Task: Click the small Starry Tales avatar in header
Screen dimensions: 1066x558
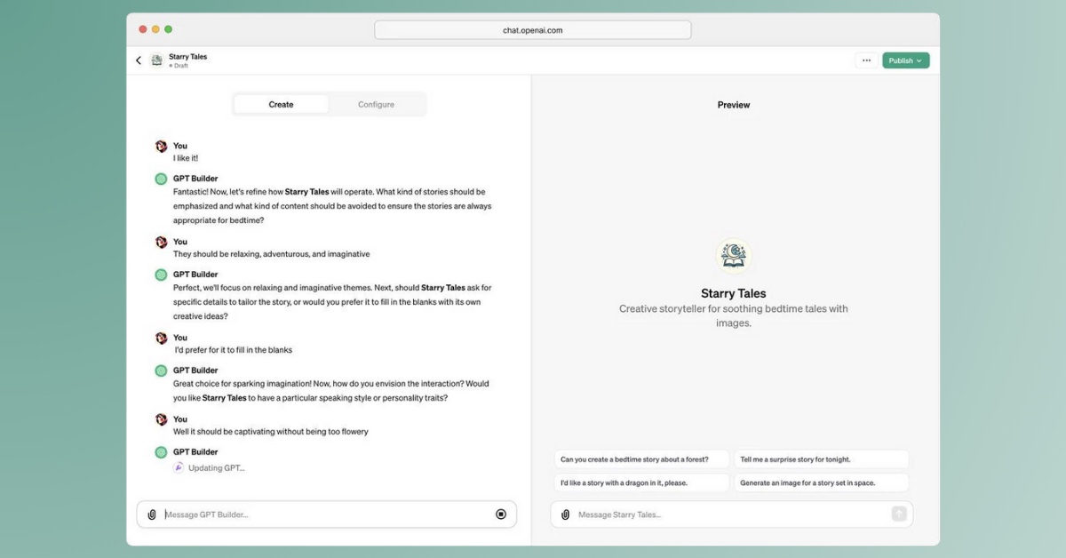Action: click(x=157, y=60)
